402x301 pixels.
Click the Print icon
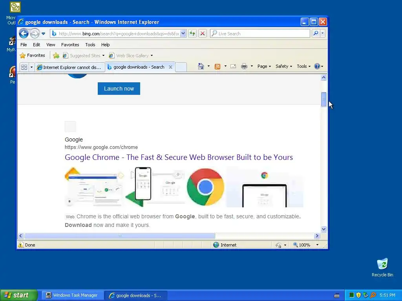tap(244, 66)
